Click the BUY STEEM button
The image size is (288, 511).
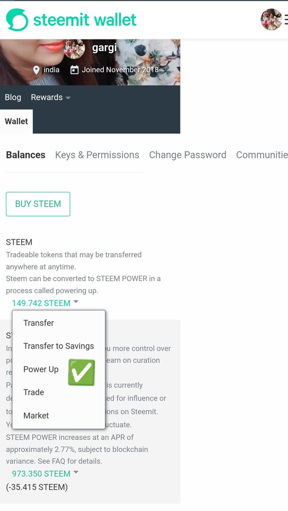(38, 204)
